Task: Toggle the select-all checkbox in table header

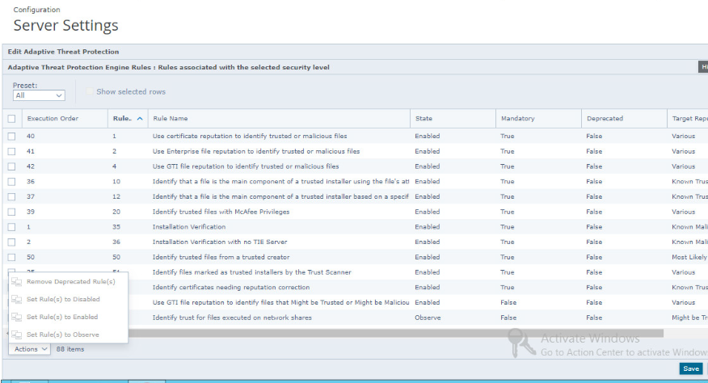Action: 11,119
